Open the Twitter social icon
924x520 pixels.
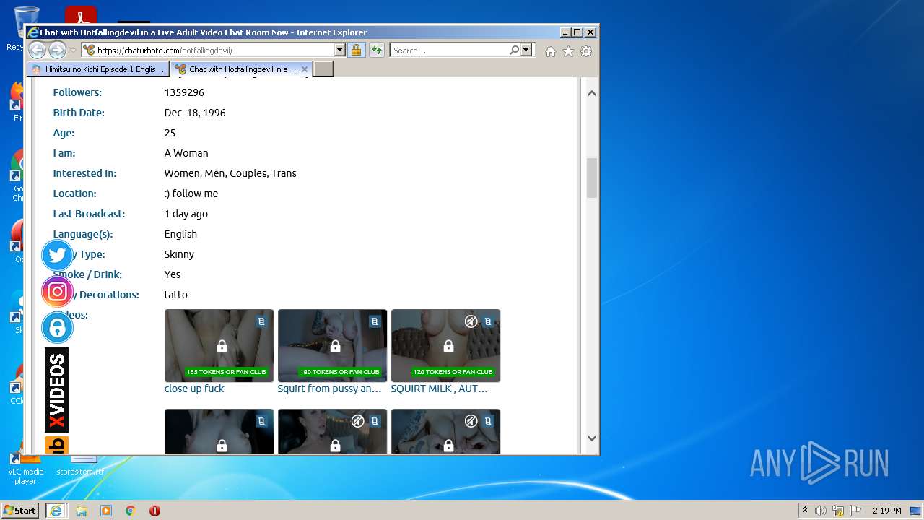57,255
